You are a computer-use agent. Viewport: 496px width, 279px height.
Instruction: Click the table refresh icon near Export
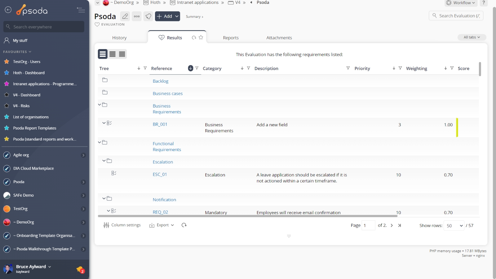click(x=184, y=225)
